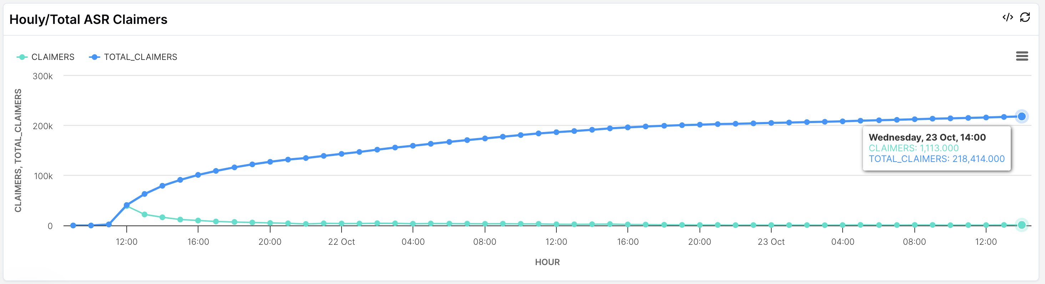Click the chart title Houly/Total ASR Claimers
This screenshot has width=1045, height=284.
click(x=89, y=20)
